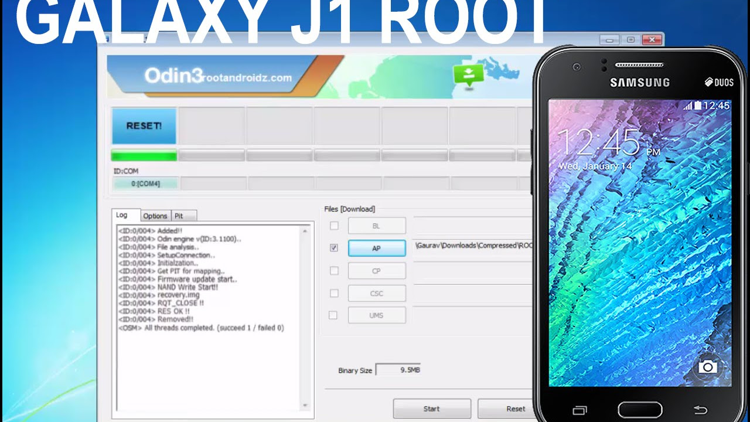This screenshot has height=422, width=750.
Task: Tap the camera icon on phone screen
Action: pos(708,367)
